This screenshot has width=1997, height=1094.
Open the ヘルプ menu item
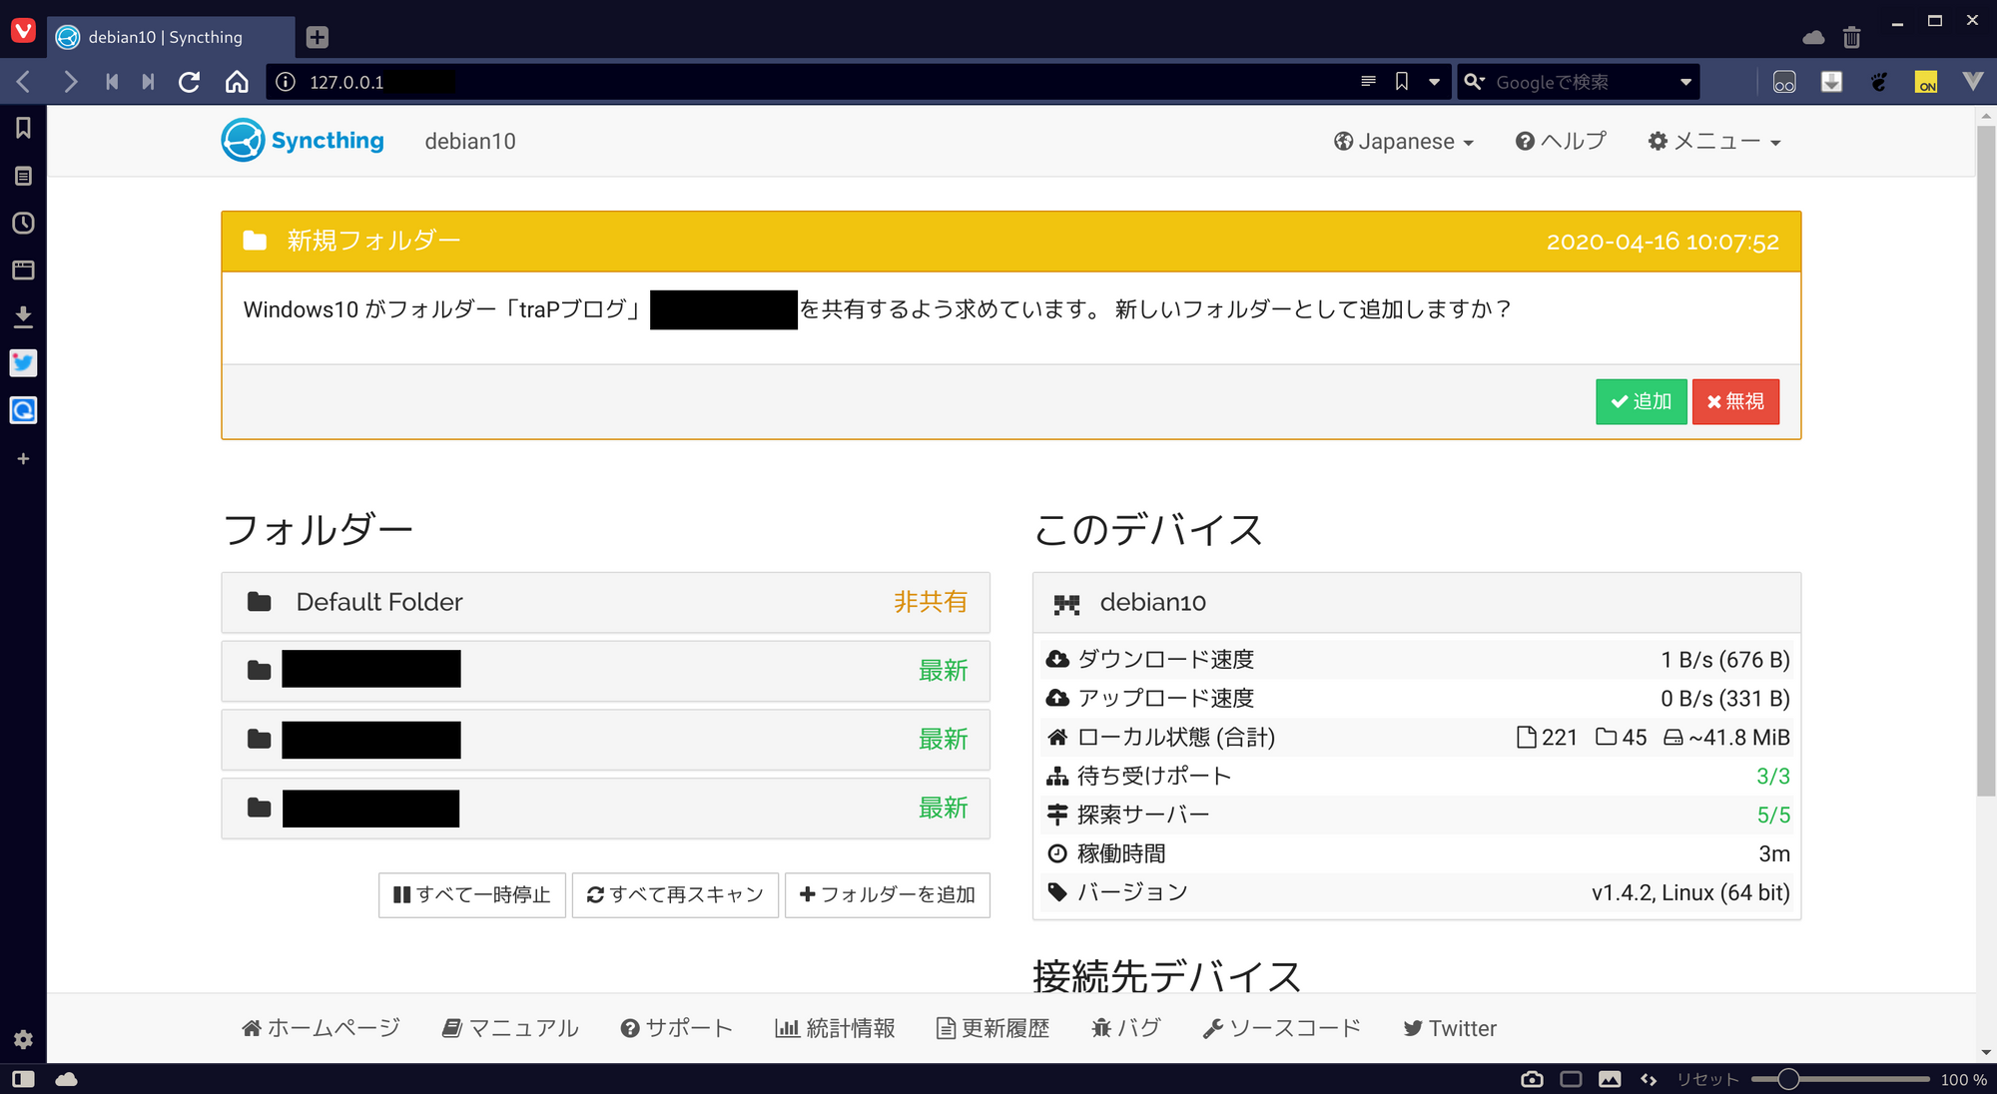(1561, 141)
